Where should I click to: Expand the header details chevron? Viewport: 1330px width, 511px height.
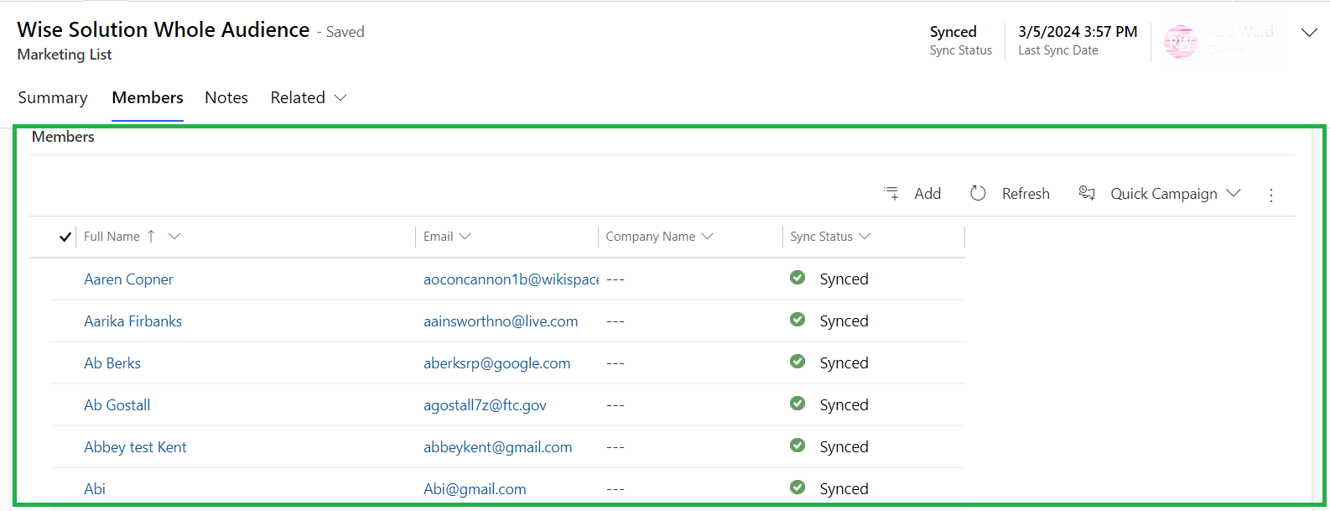[x=1308, y=33]
